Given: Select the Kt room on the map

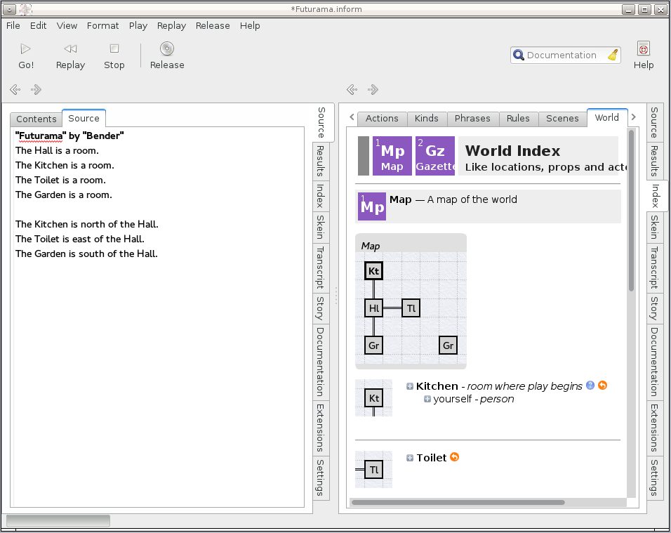Looking at the screenshot, I should point(373,271).
